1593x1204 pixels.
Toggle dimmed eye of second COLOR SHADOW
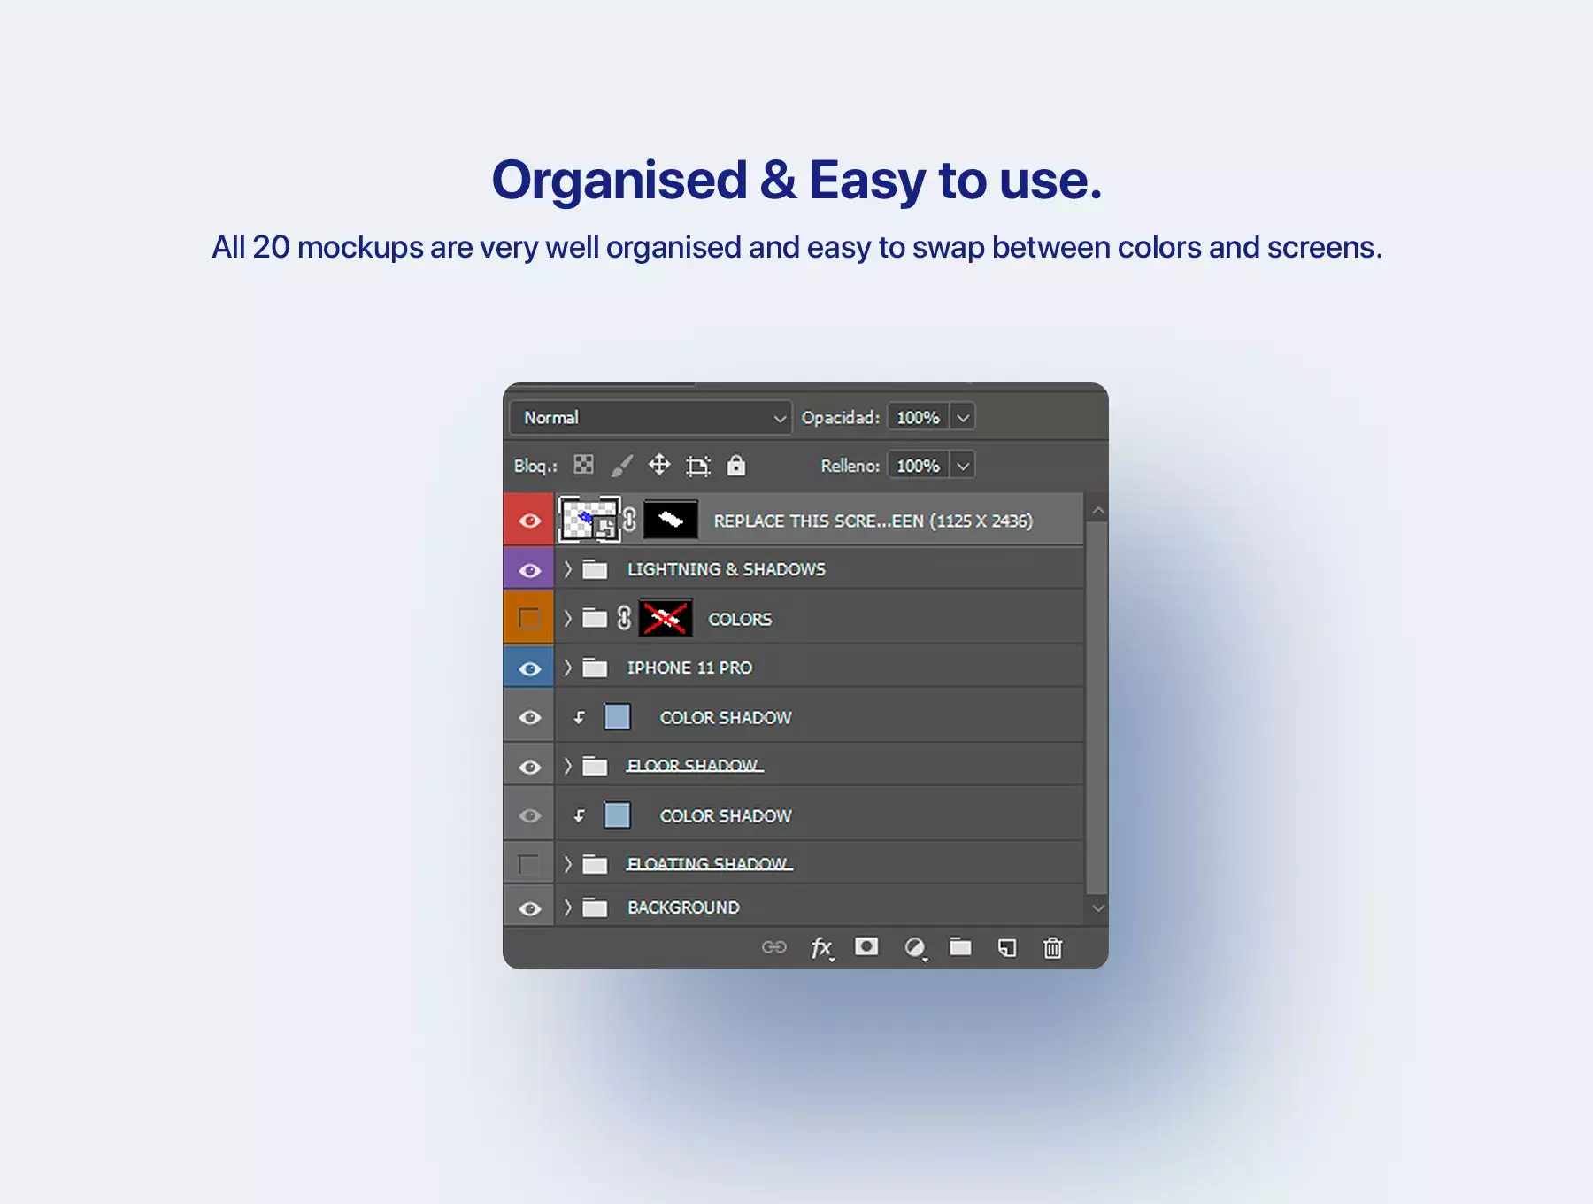coord(529,815)
